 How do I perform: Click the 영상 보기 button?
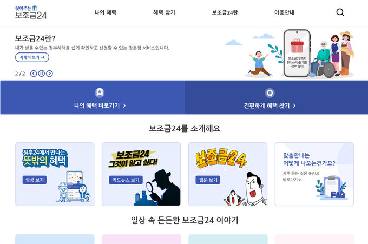click(35, 180)
